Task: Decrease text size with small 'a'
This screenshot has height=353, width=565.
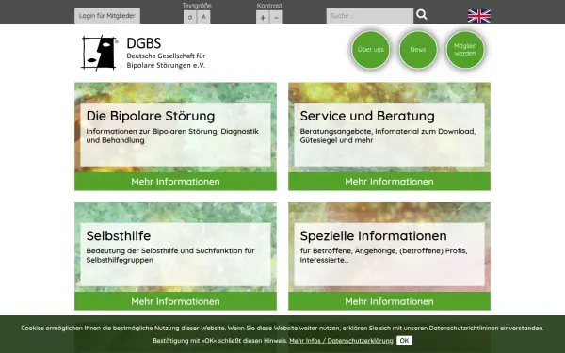Action: [190, 17]
